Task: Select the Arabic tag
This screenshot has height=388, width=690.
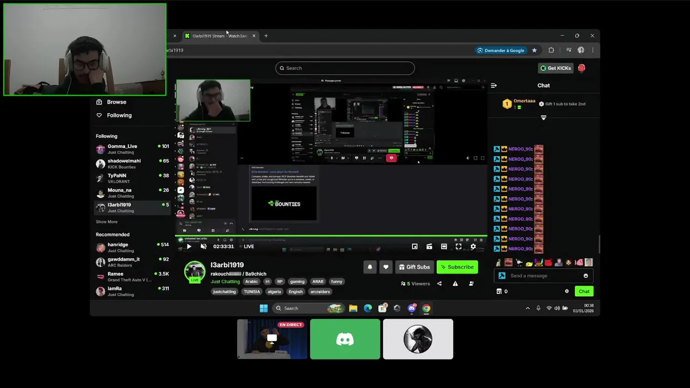Action: coord(252,281)
